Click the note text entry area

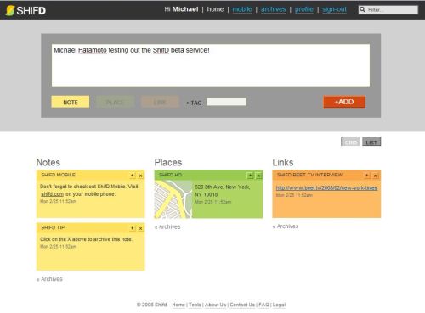tap(211, 65)
